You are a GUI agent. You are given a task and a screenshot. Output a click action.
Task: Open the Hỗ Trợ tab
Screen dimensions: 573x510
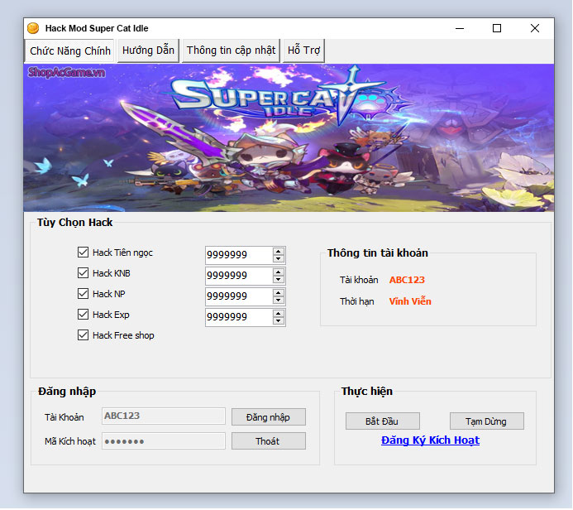tap(303, 51)
